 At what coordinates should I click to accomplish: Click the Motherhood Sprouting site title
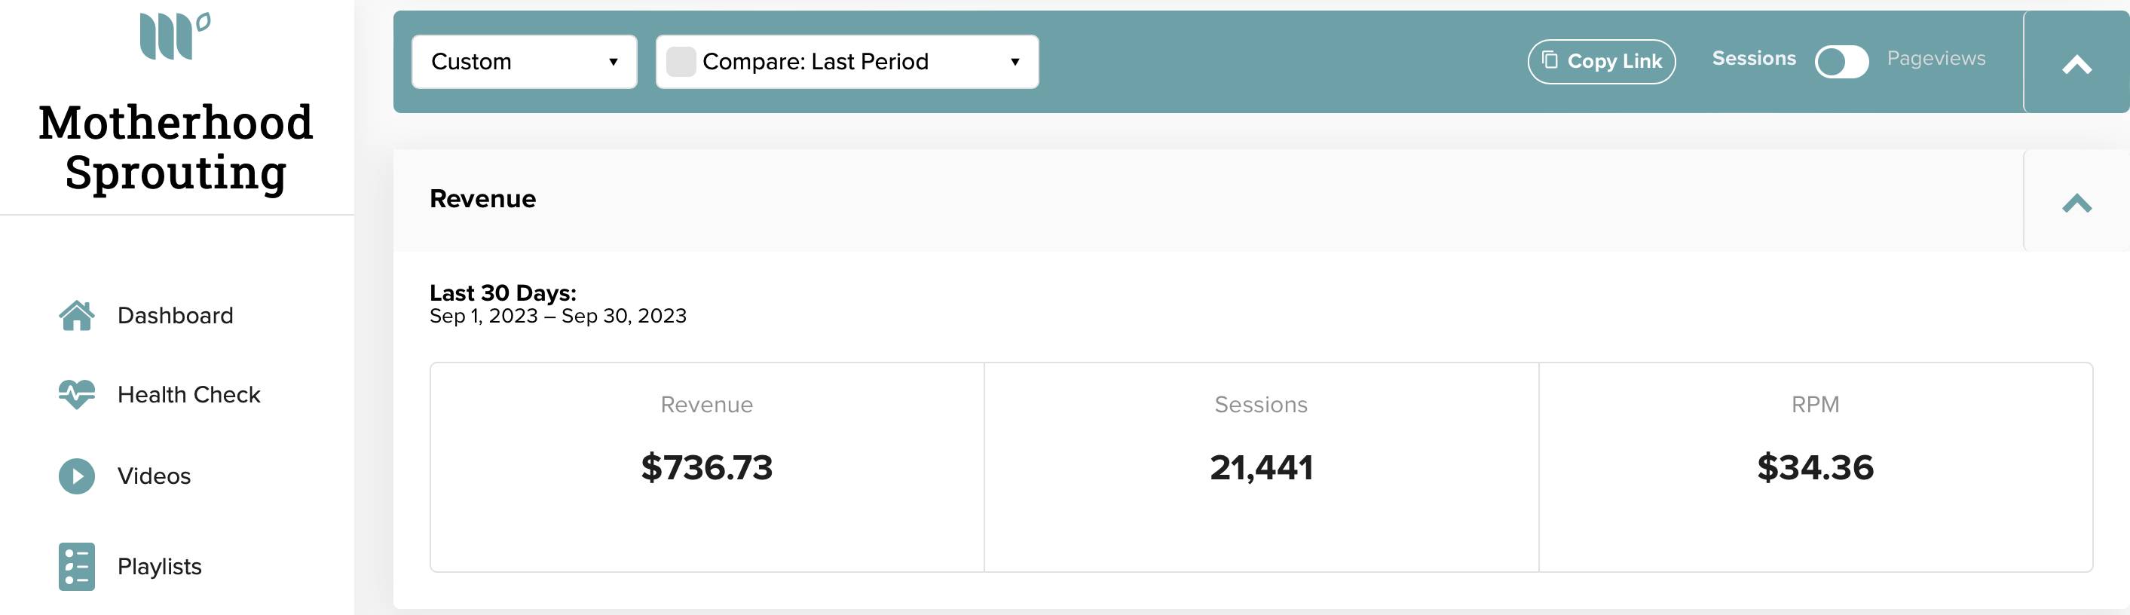point(176,147)
